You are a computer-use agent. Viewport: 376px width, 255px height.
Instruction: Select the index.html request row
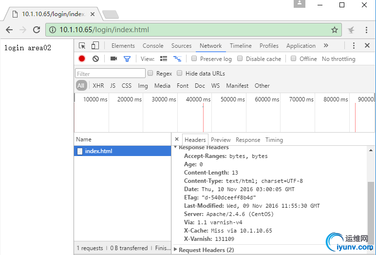click(x=123, y=151)
